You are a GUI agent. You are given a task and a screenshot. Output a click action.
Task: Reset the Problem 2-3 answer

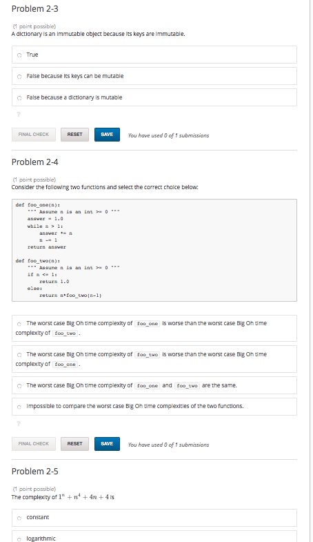[74, 135]
